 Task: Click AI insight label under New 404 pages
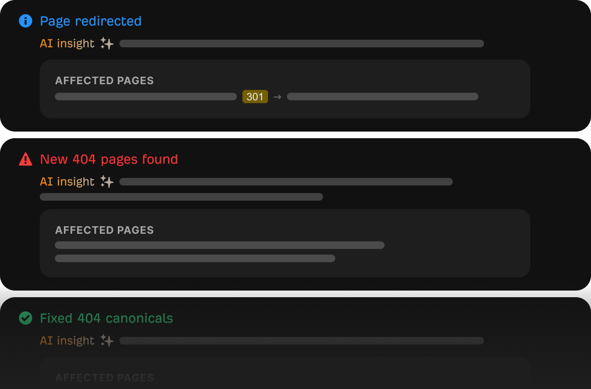[x=67, y=182]
